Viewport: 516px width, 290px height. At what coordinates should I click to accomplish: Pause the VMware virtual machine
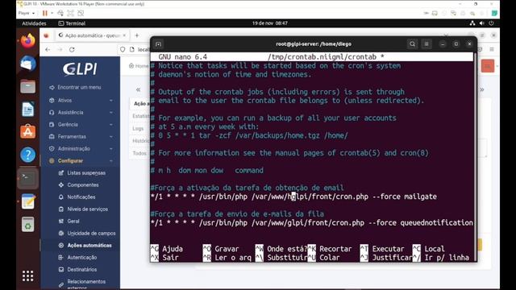[x=45, y=13]
